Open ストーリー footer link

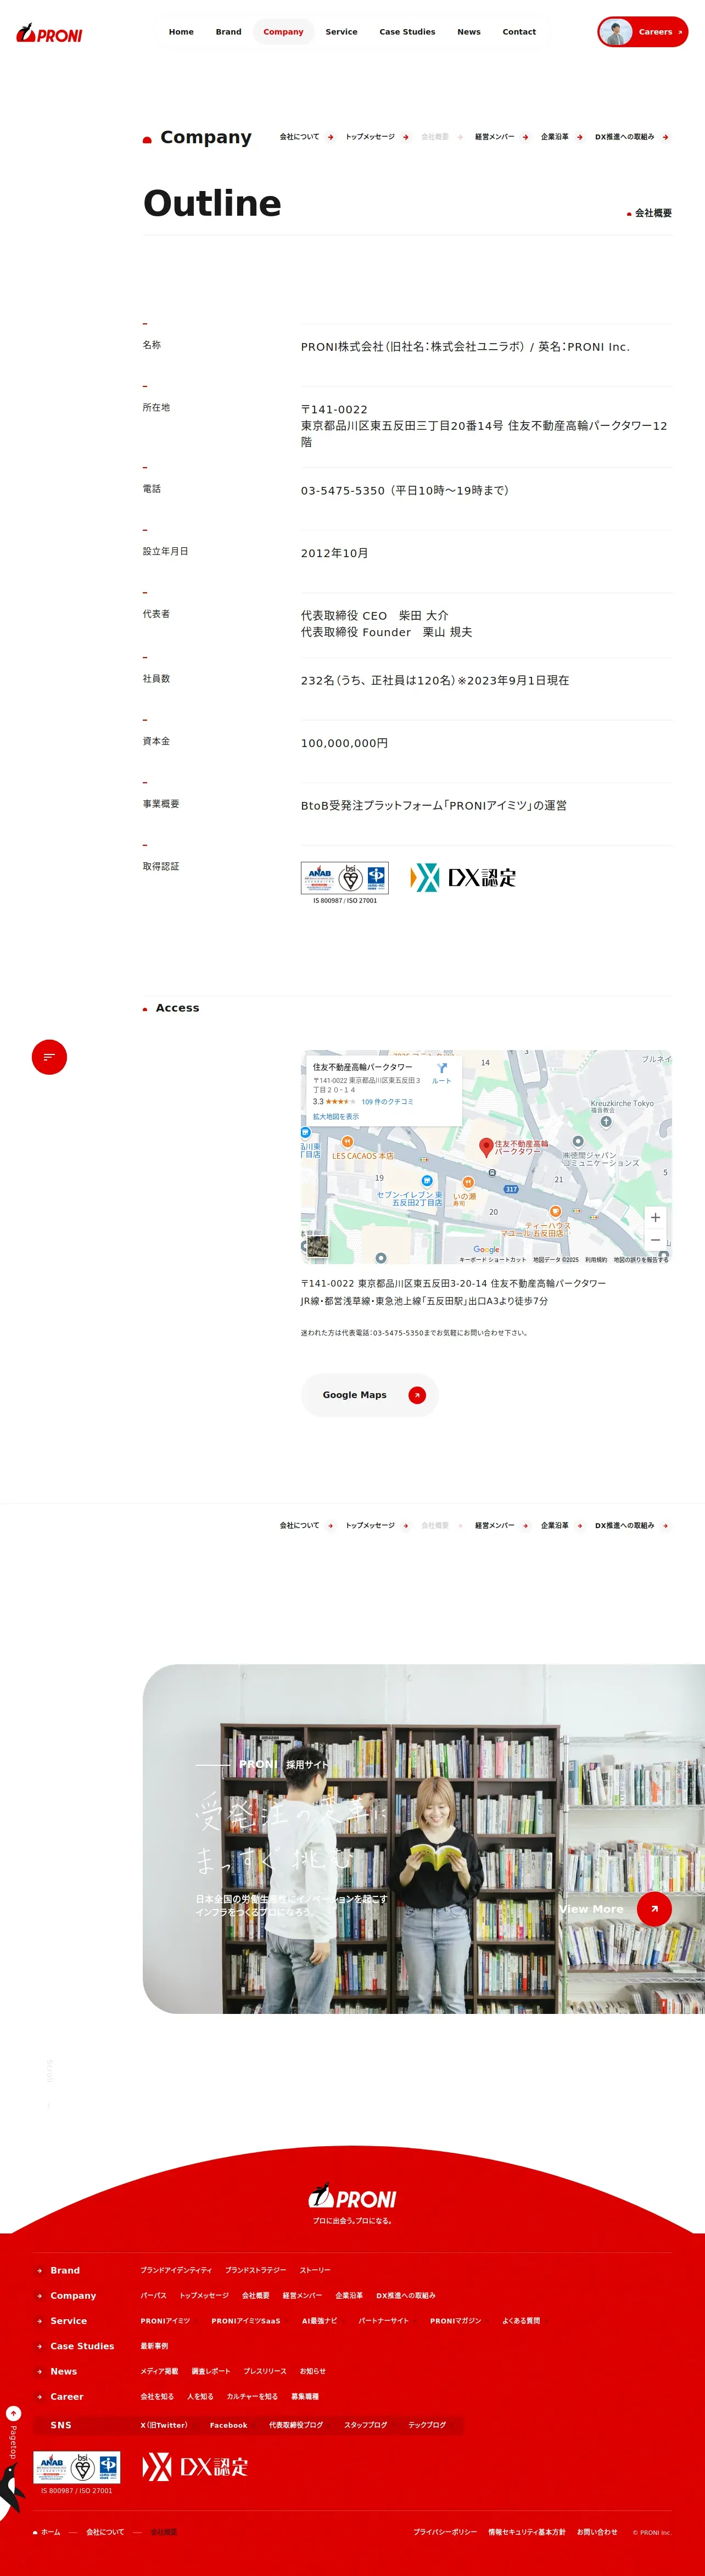tap(315, 2270)
